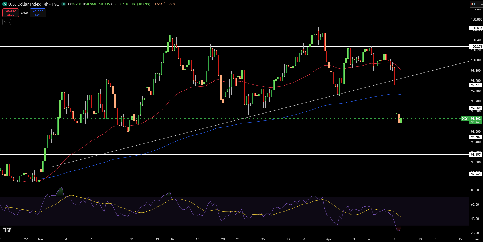Click the green market status dot
This screenshot has width=483, height=242.
63,4
